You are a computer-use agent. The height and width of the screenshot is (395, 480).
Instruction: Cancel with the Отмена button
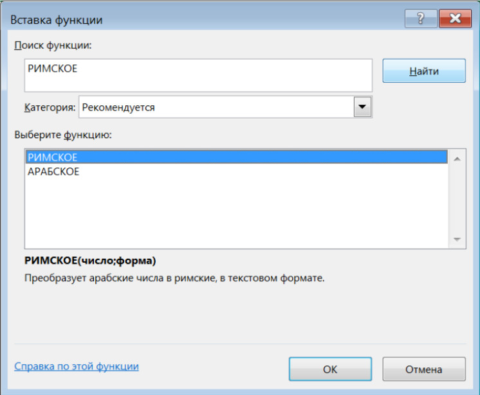coord(424,369)
